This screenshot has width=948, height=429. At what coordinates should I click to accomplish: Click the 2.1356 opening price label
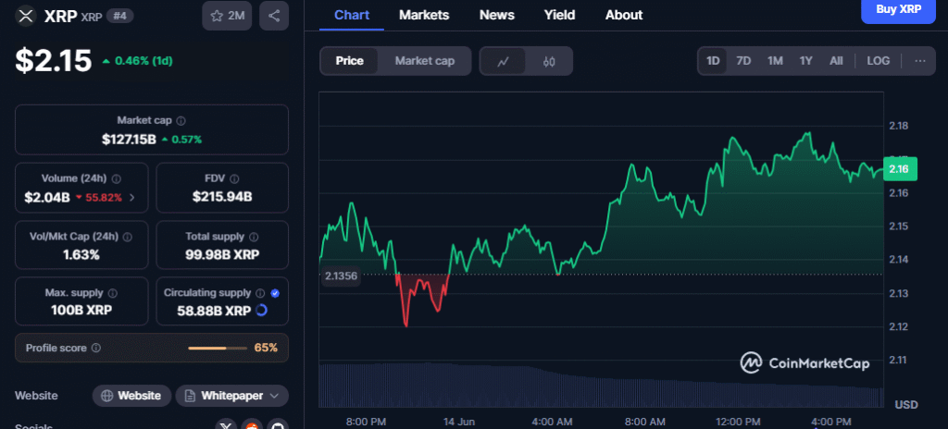(341, 276)
